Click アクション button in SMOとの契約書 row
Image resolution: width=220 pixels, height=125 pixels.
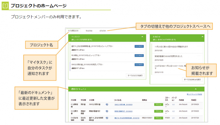pos(159,105)
